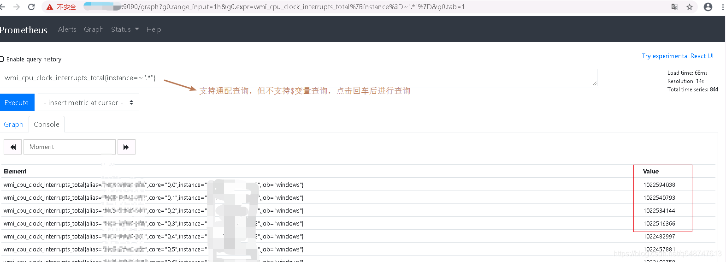Click the Load time: 68ms text
Screen dimensions: 726x262
pyautogui.click(x=687, y=73)
